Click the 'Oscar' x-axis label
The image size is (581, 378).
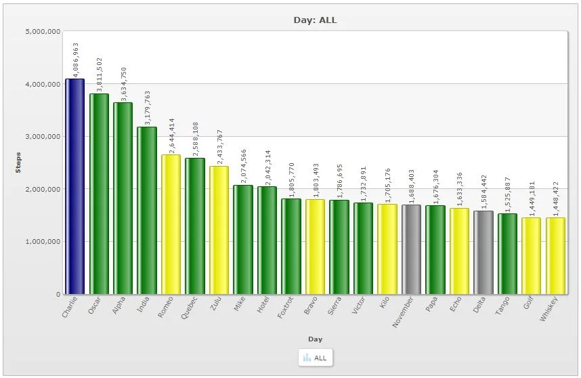click(x=95, y=306)
